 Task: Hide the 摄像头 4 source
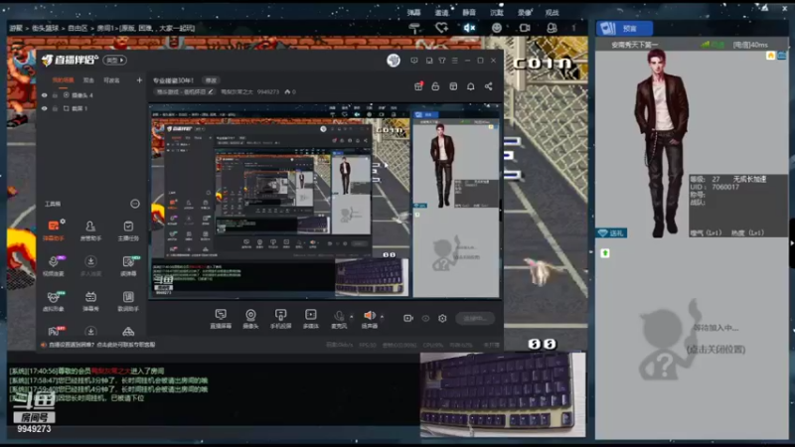pyautogui.click(x=44, y=95)
